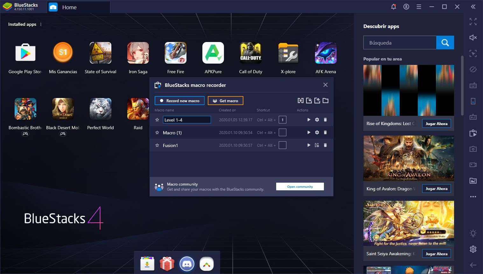Open game keyboard controls from the sidebar
483x274 pixels.
pos(473,85)
